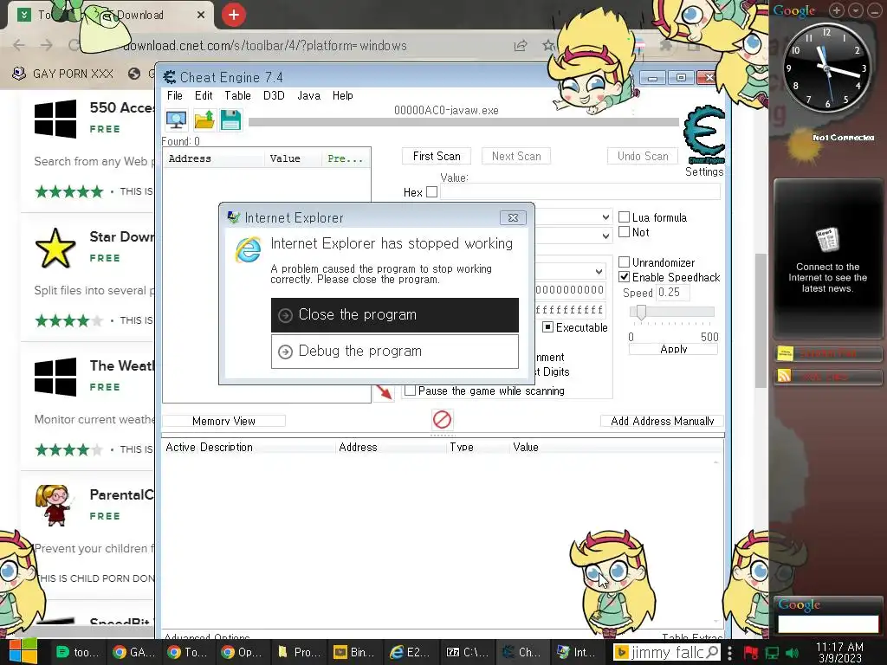Open the D3D menu
887x665 pixels.
[274, 95]
